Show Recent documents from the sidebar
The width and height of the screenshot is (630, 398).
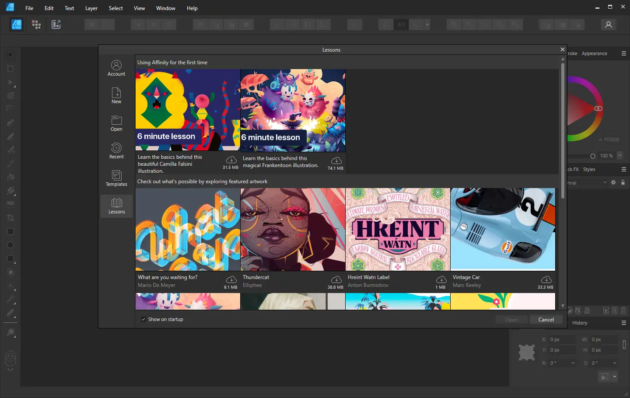click(116, 150)
